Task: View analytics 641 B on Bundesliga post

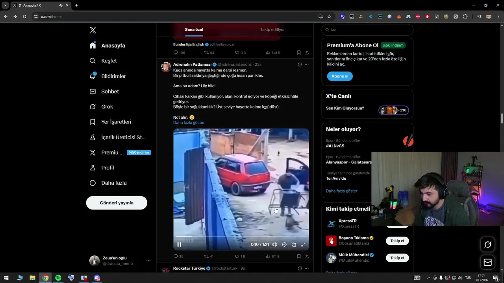Action: (x=273, y=53)
